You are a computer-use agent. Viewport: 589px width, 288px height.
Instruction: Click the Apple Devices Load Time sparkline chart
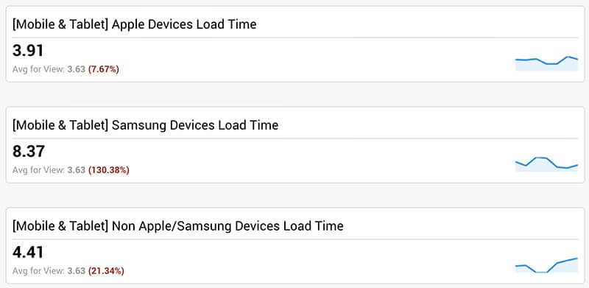point(546,63)
